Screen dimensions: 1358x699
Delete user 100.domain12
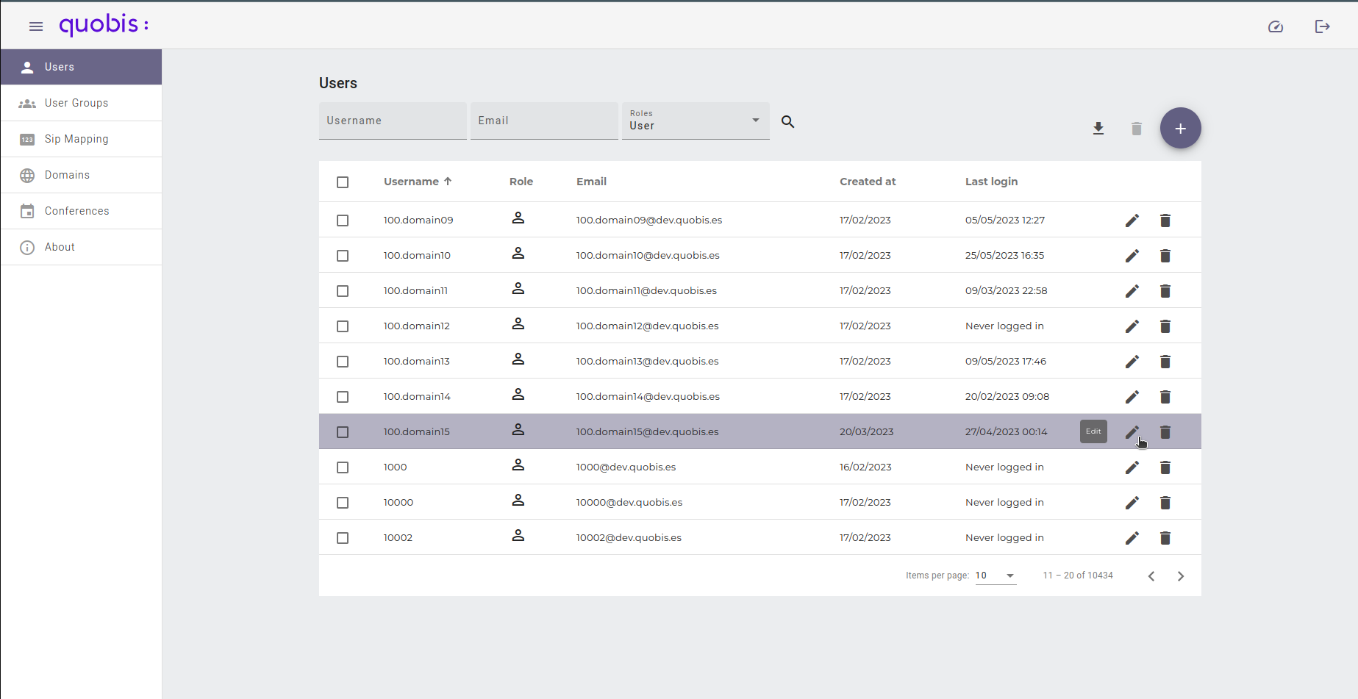point(1165,326)
